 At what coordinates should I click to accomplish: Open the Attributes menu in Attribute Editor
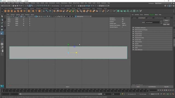point(147,15)
